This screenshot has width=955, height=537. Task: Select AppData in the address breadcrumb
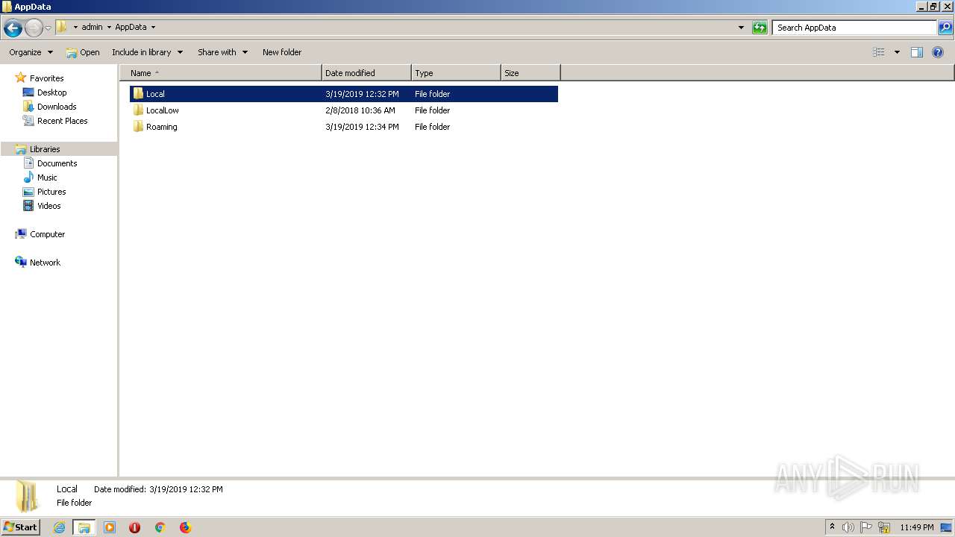tap(131, 27)
